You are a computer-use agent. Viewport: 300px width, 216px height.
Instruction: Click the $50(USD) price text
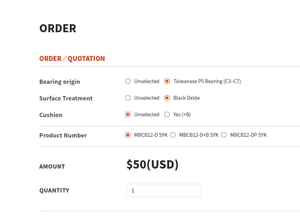[152, 165]
